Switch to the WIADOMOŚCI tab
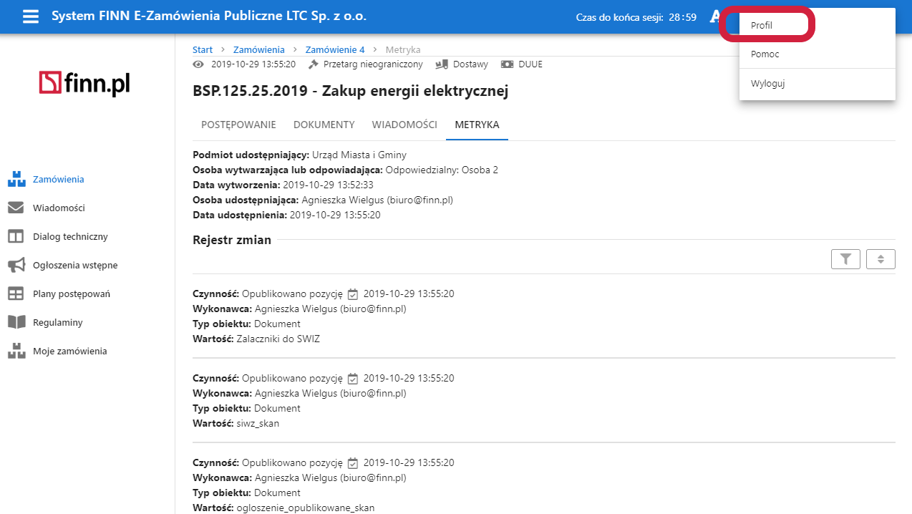Viewport: 912px width, 514px height. click(404, 125)
